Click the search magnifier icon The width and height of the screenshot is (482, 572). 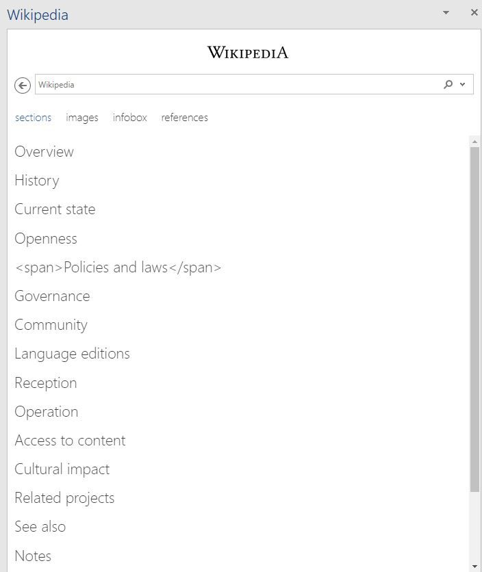pos(448,84)
